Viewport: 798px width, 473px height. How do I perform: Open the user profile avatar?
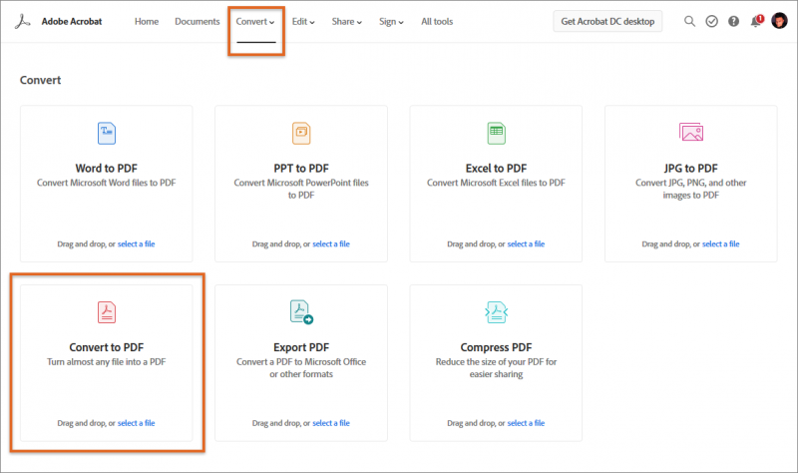pos(779,21)
